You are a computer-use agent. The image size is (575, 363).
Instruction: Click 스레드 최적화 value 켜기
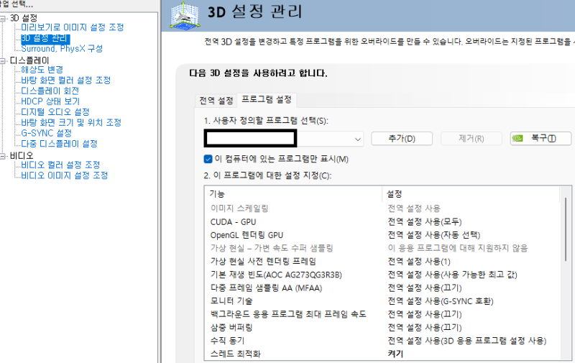coord(396,354)
